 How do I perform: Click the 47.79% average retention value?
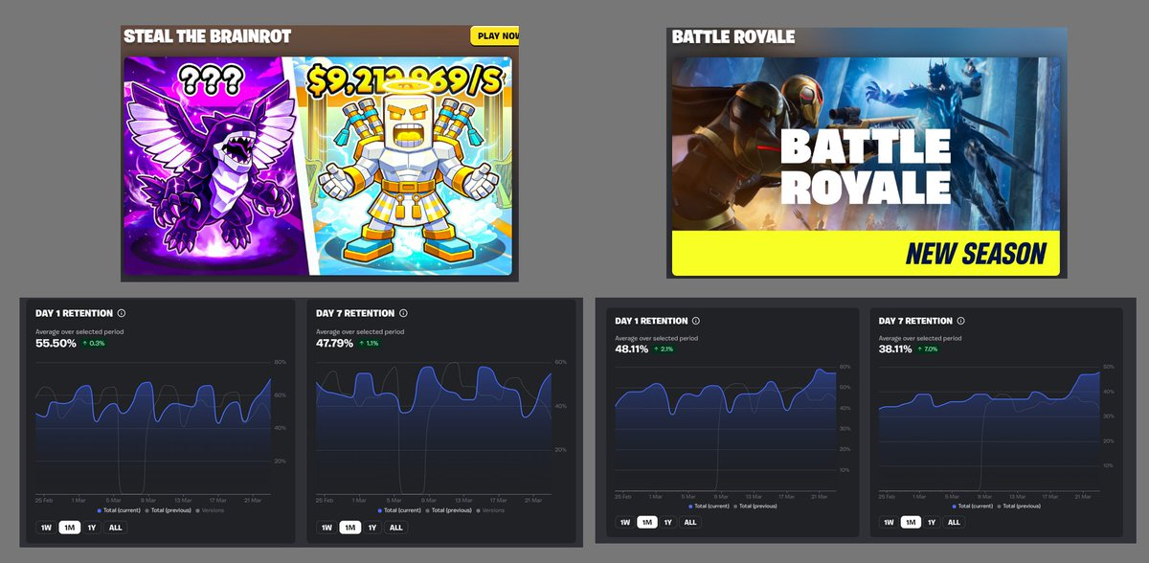pyautogui.click(x=336, y=343)
